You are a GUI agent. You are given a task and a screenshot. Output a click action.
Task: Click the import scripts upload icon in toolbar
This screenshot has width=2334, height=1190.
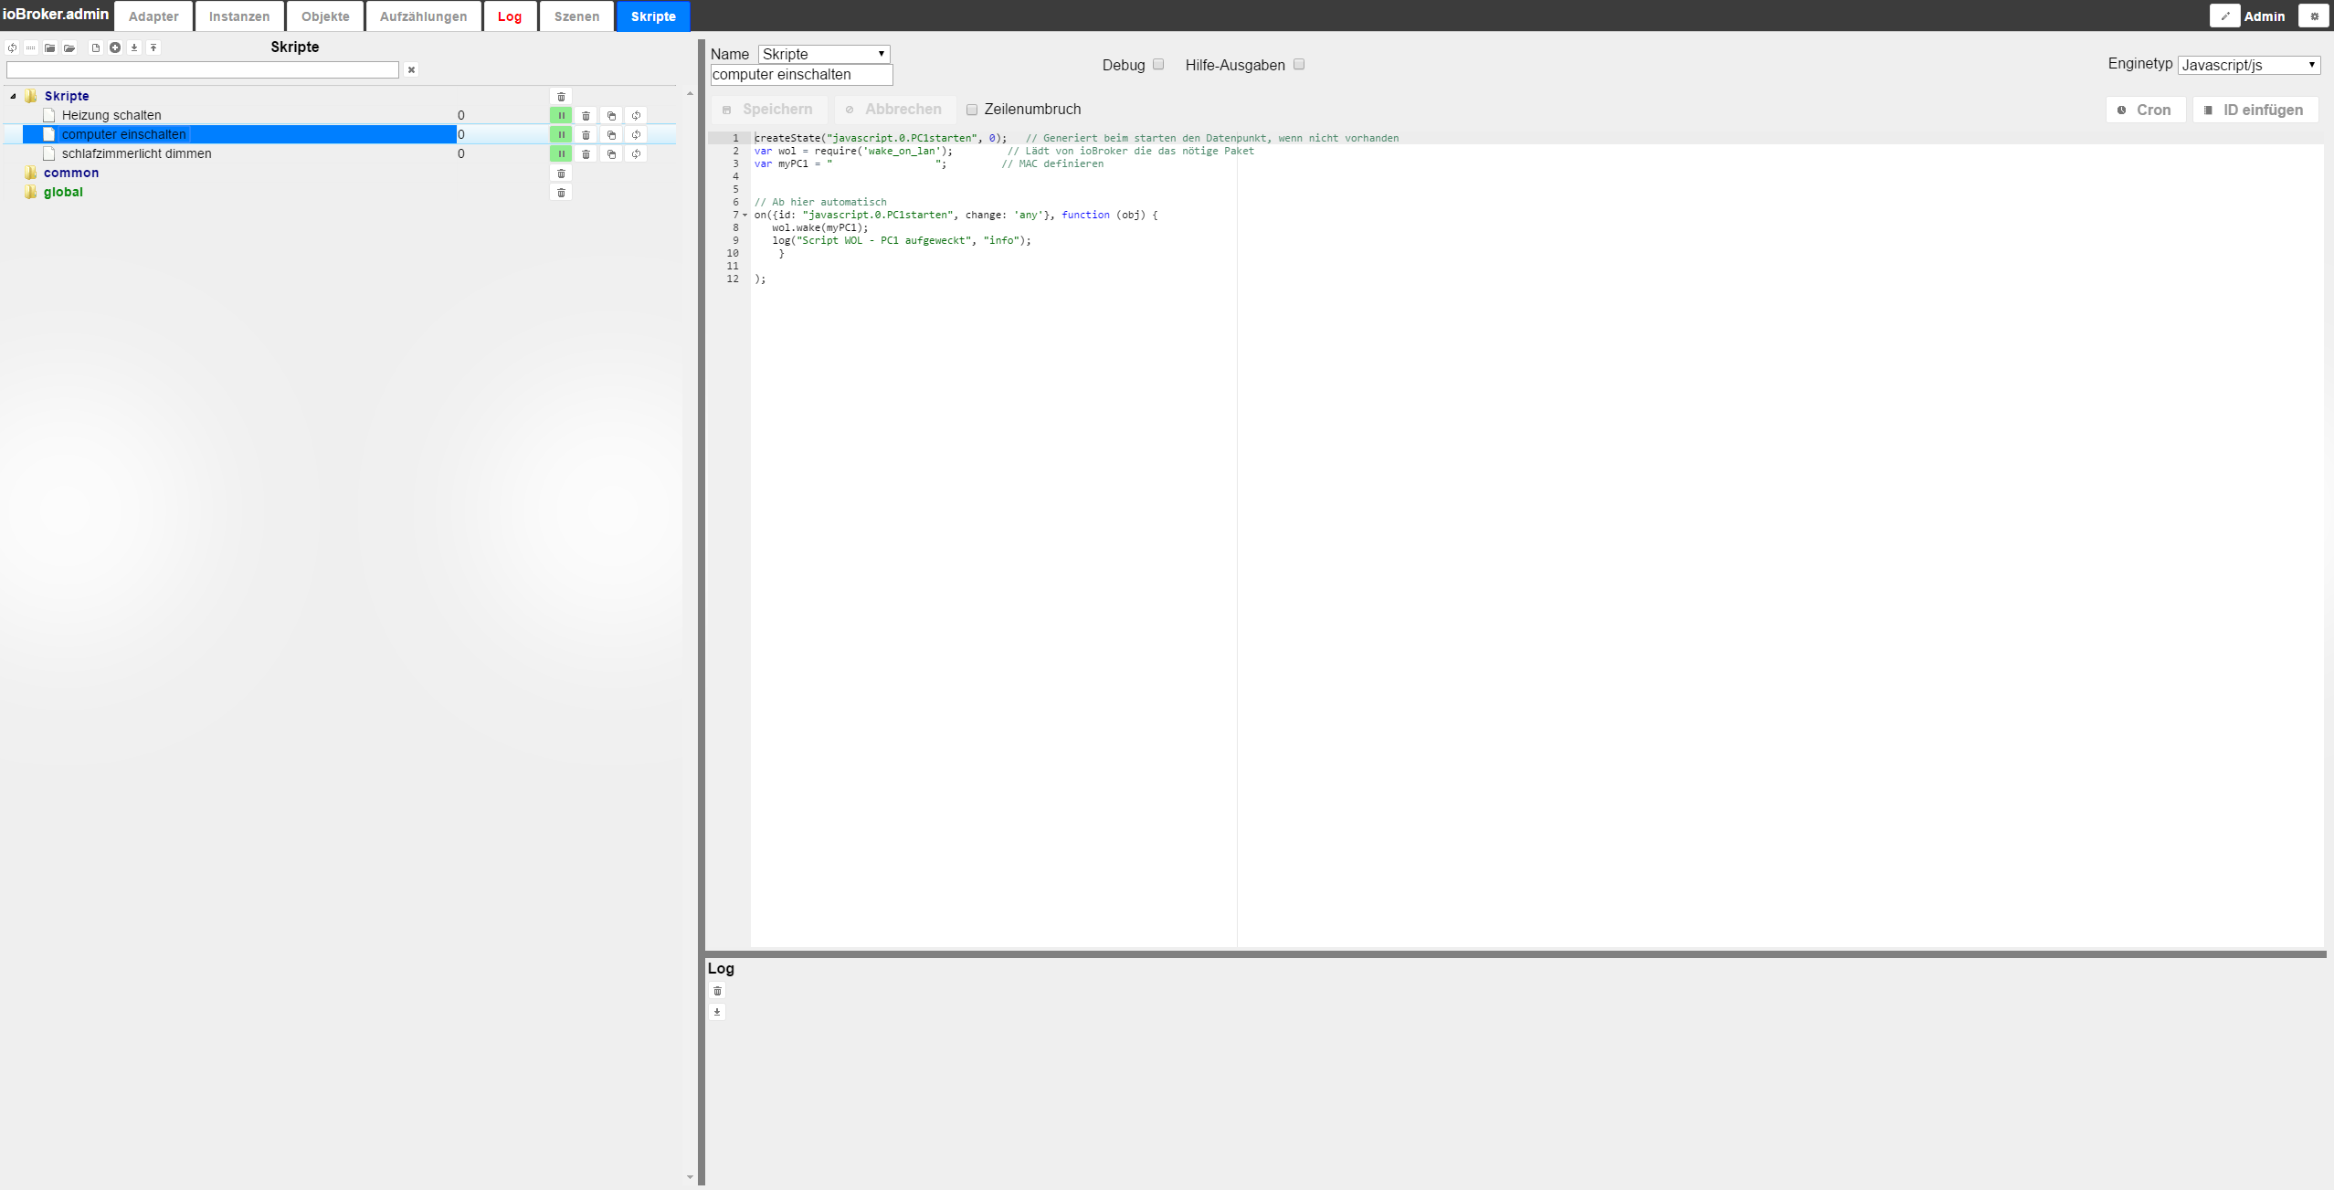click(x=153, y=47)
